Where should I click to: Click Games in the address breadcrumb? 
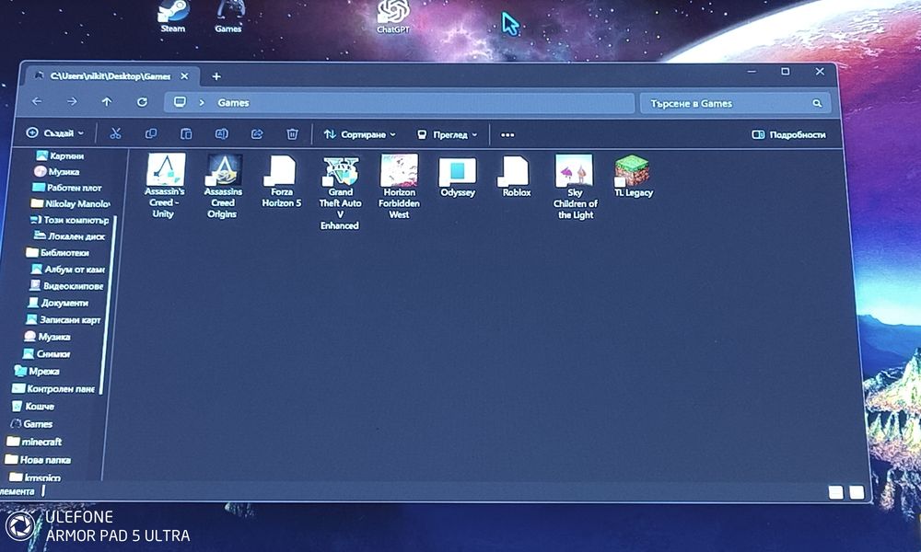click(x=233, y=103)
